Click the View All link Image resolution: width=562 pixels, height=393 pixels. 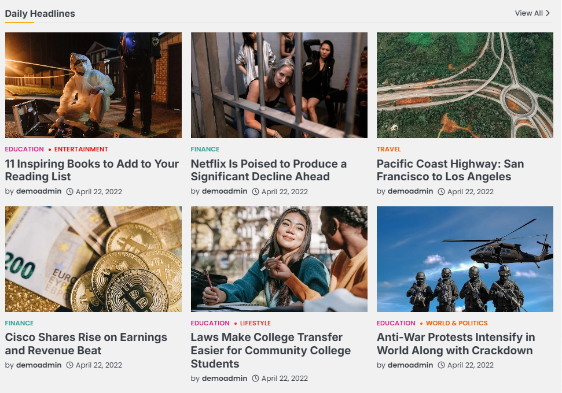point(529,13)
